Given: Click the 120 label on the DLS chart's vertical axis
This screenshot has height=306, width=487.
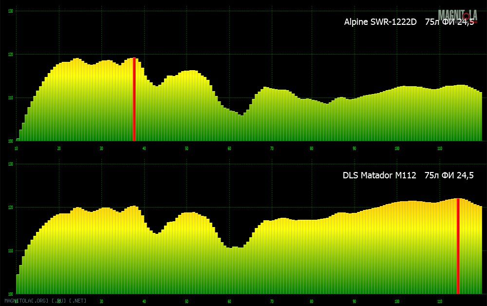Looking at the screenshot, I should (x=11, y=208).
